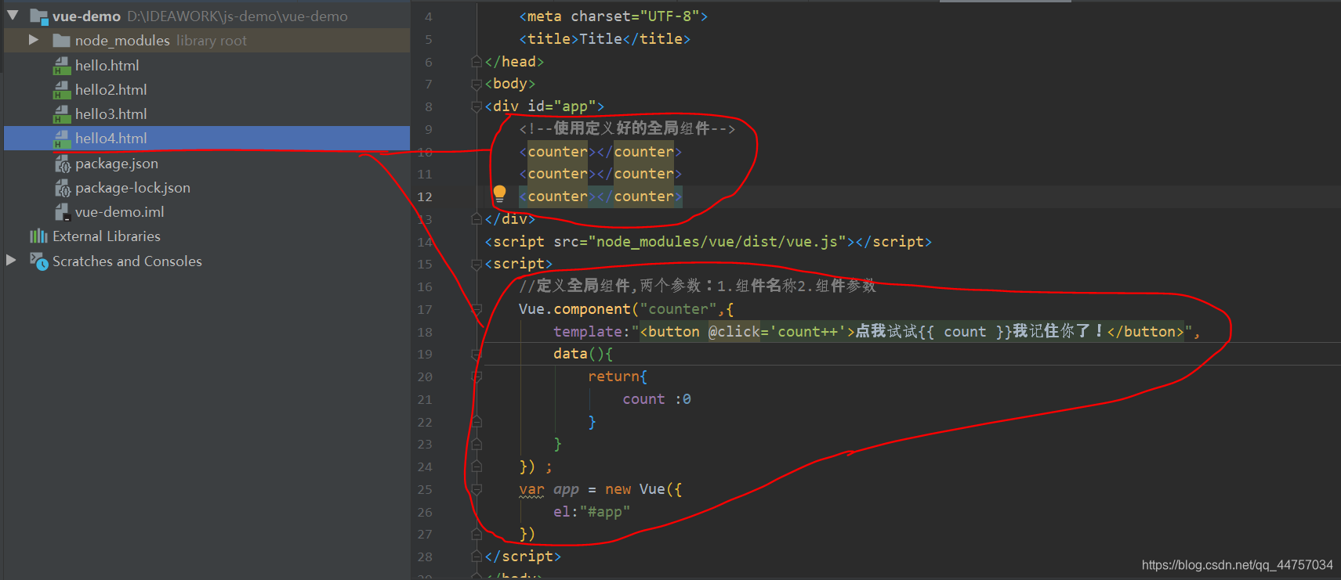Click the meta charset line
The image size is (1341, 580).
(613, 16)
